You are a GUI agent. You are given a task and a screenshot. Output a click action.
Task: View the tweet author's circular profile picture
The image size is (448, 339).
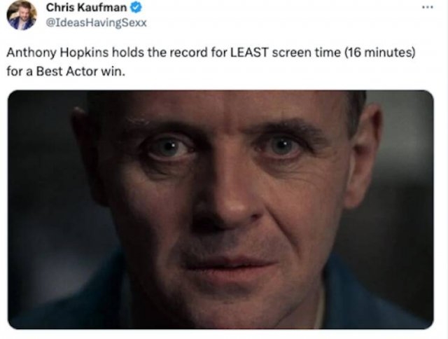pos(22,14)
